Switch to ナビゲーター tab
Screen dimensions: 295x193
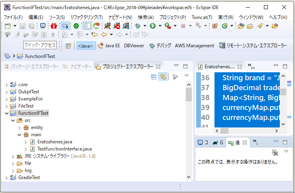pos(77,67)
